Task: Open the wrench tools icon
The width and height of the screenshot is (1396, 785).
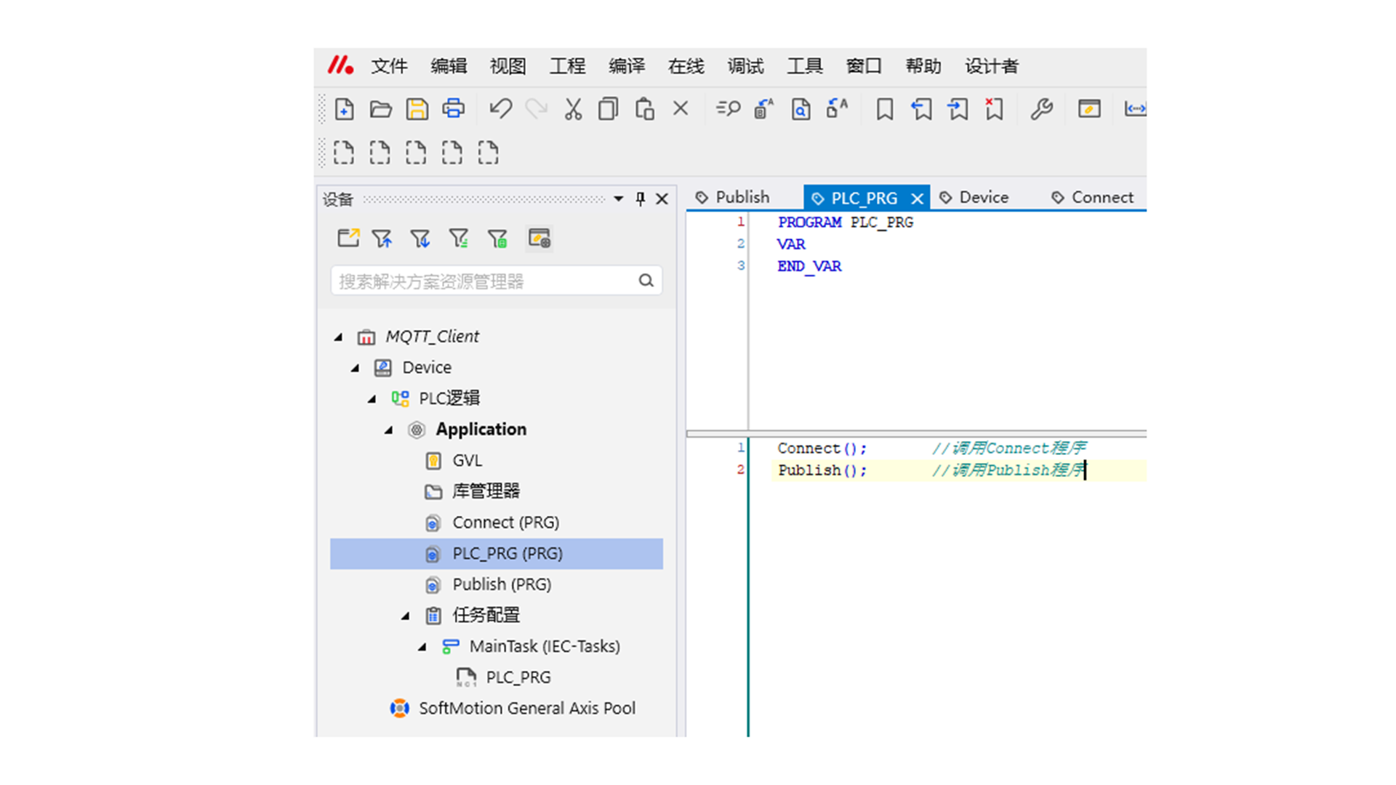Action: 1041,109
